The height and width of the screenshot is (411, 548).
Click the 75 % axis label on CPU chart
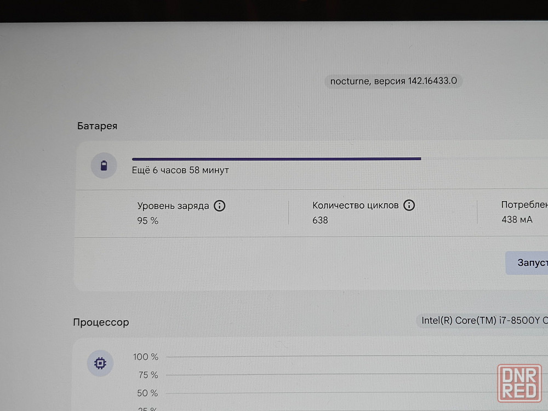pos(147,375)
